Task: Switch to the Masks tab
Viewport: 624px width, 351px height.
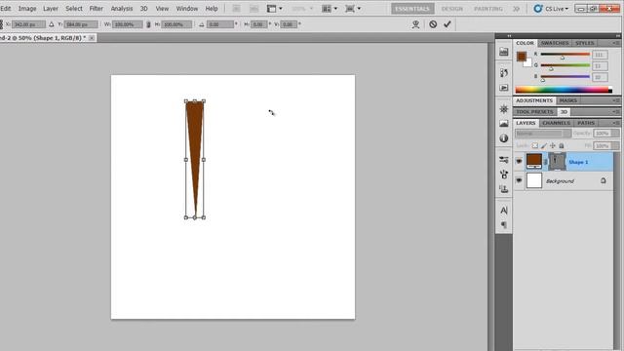Action: point(568,100)
